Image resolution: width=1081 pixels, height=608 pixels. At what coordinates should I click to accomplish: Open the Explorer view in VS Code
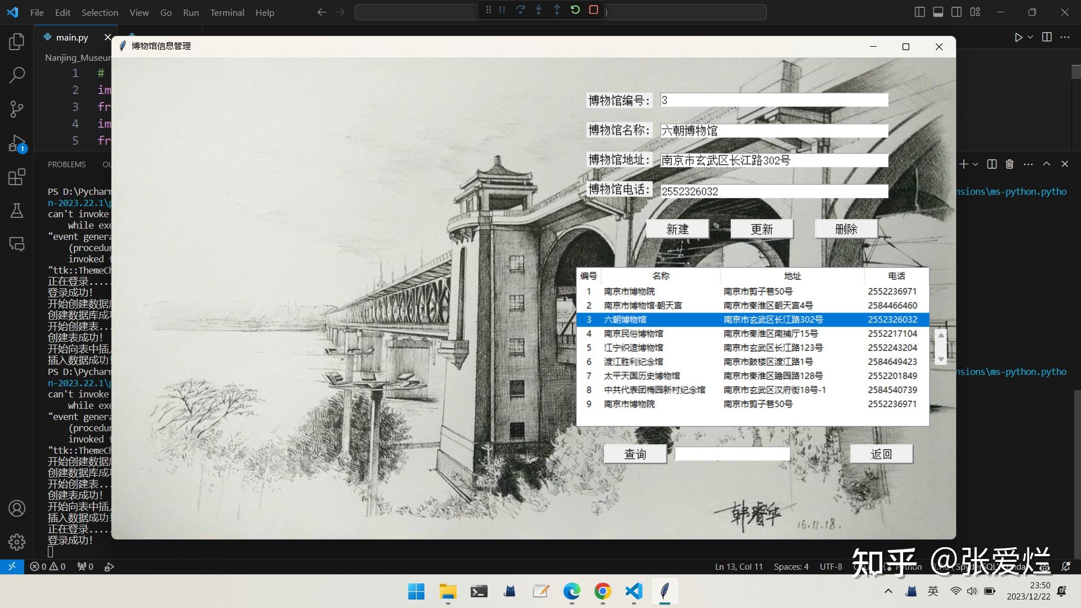point(17,41)
